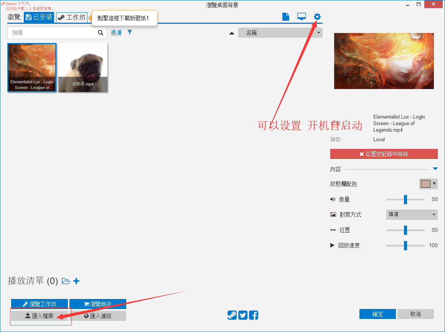
Task: Open the Twitter social icon
Action: point(243,315)
